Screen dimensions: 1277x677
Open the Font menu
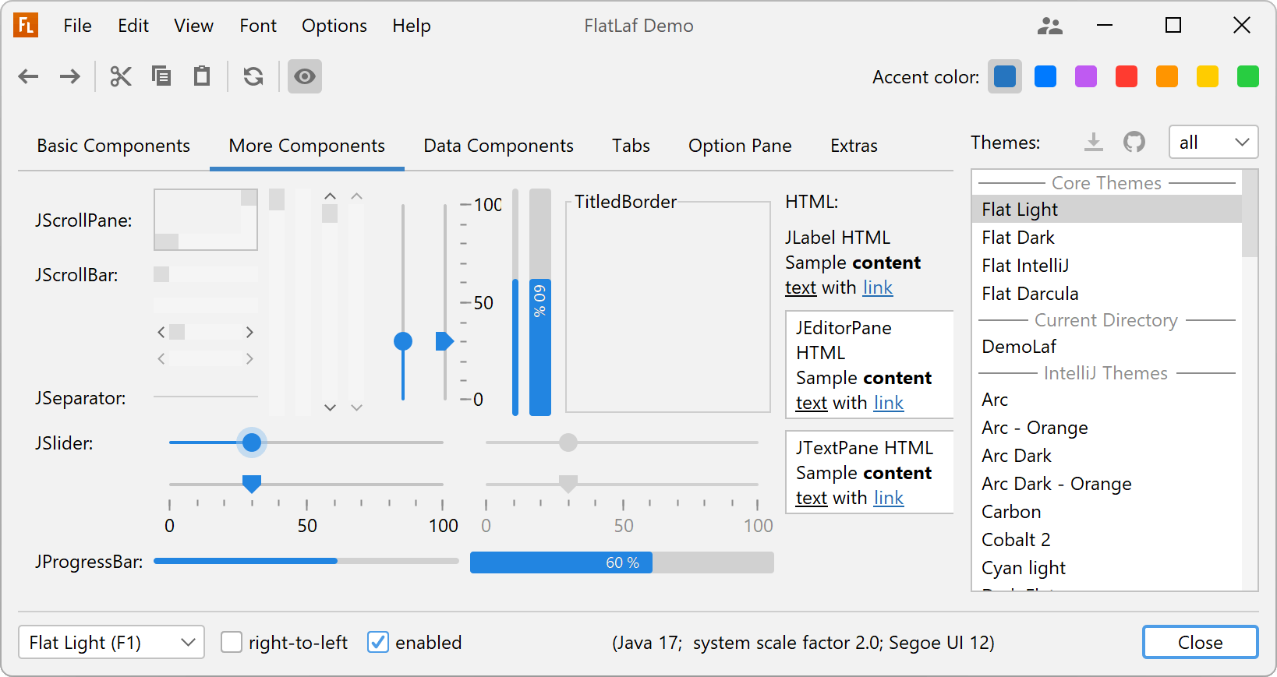(258, 26)
